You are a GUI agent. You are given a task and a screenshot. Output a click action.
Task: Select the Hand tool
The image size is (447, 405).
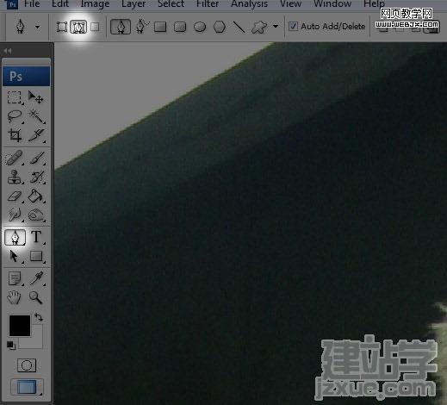tap(14, 297)
